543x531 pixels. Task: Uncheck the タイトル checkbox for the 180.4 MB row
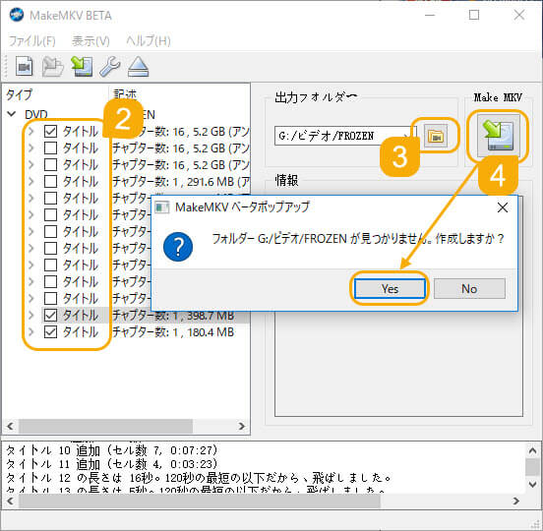pyautogui.click(x=50, y=332)
